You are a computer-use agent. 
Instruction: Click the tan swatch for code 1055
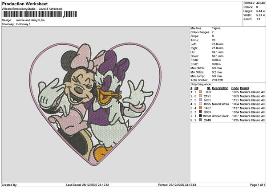pyautogui.click(x=200, y=92)
